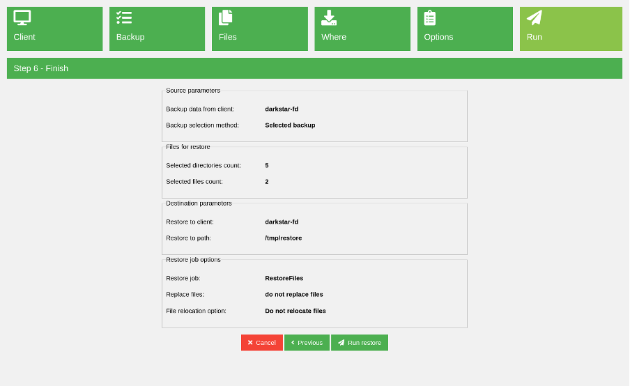This screenshot has width=630, height=386.
Task: Click the documents icon on the Files step
Action: (x=226, y=18)
